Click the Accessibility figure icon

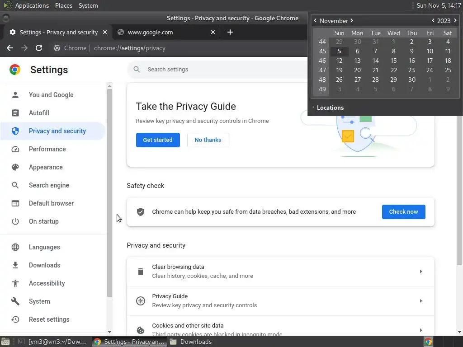(x=15, y=283)
